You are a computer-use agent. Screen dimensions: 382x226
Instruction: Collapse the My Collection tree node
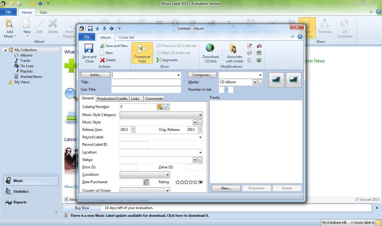[x=5, y=50]
